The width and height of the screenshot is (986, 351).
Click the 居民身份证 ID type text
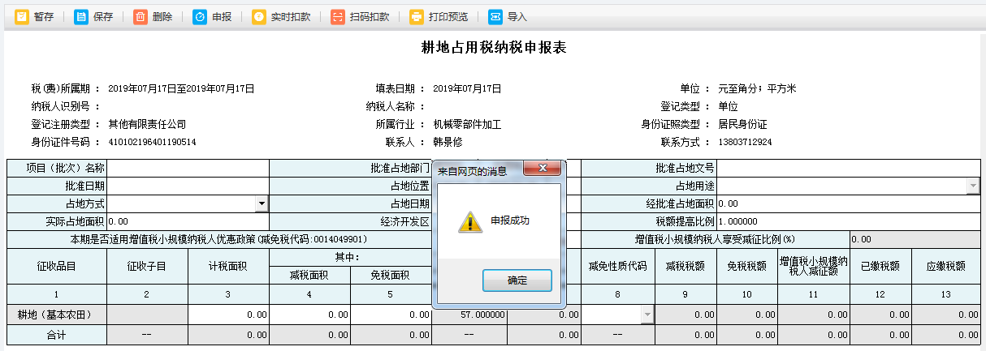pyautogui.click(x=742, y=124)
